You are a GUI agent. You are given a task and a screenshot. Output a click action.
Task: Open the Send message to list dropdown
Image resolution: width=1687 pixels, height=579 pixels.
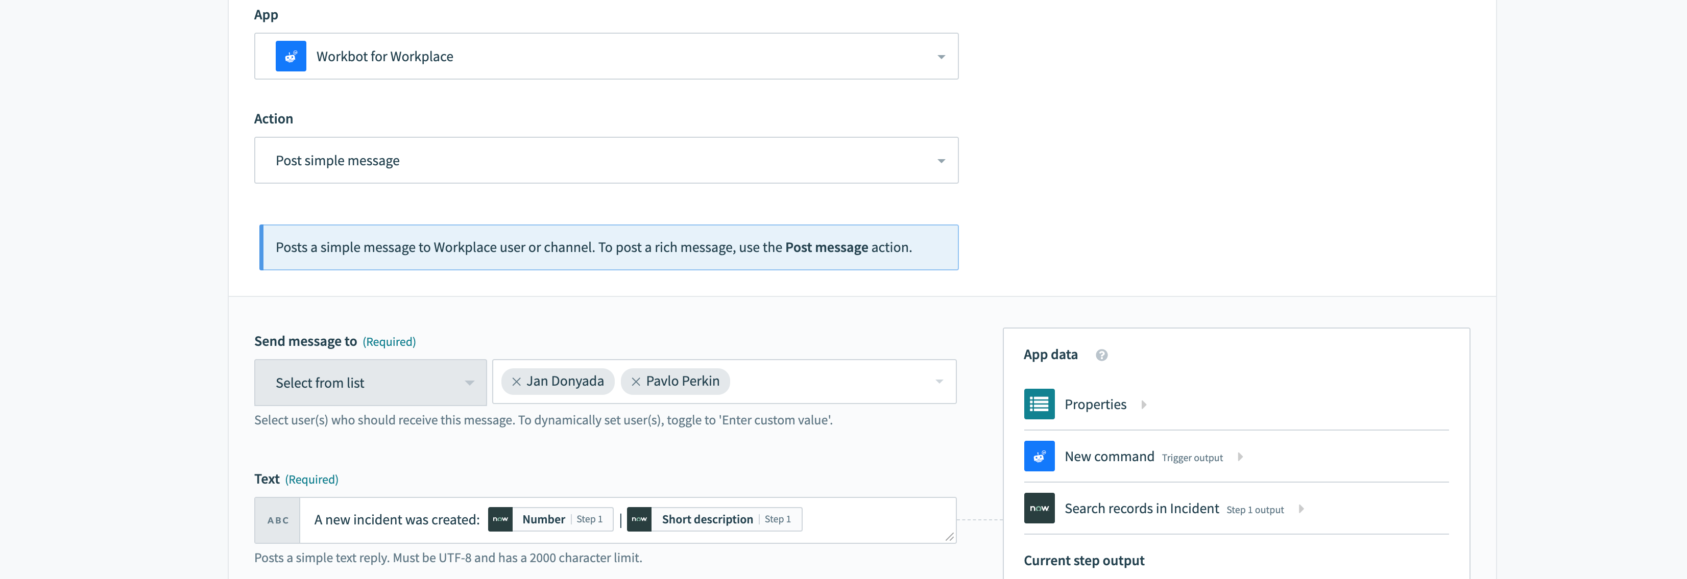[371, 382]
